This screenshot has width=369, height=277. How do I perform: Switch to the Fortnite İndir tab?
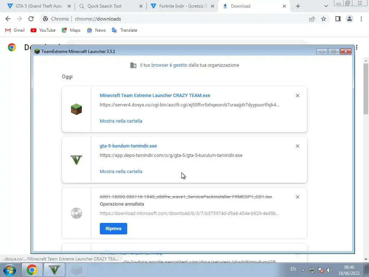pos(183,6)
